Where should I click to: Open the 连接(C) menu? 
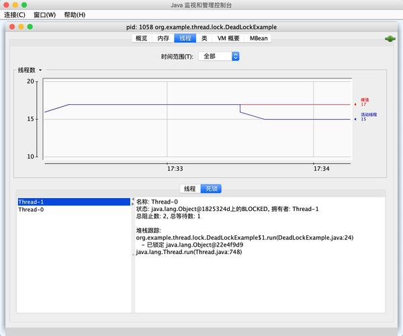pos(15,15)
